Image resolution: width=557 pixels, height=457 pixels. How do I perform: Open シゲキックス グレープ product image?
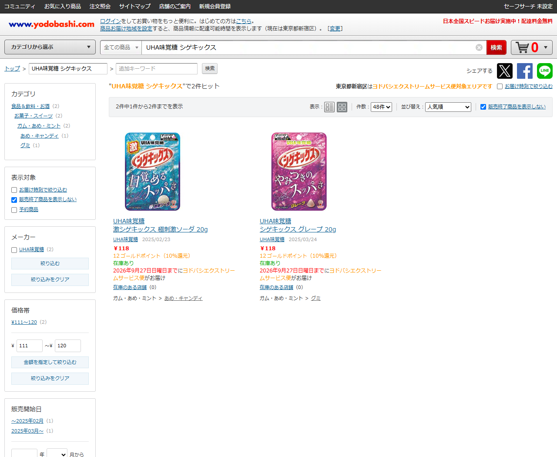tap(299, 171)
